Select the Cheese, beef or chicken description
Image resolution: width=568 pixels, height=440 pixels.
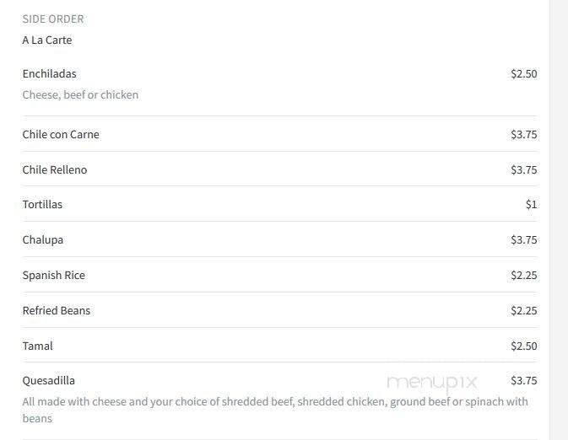tap(80, 94)
